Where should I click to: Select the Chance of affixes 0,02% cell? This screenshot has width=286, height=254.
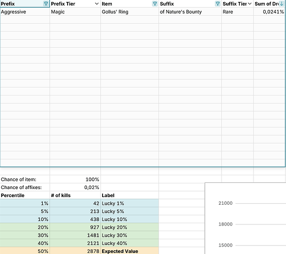pyautogui.click(x=75, y=187)
